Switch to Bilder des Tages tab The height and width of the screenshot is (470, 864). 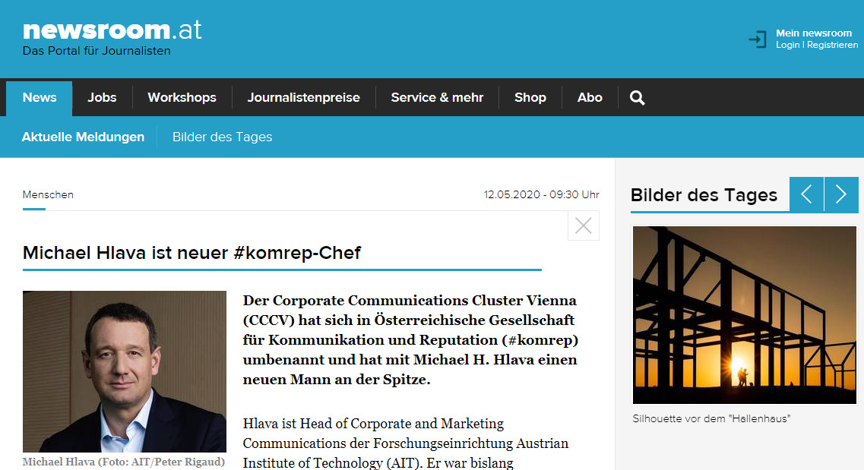tap(222, 137)
